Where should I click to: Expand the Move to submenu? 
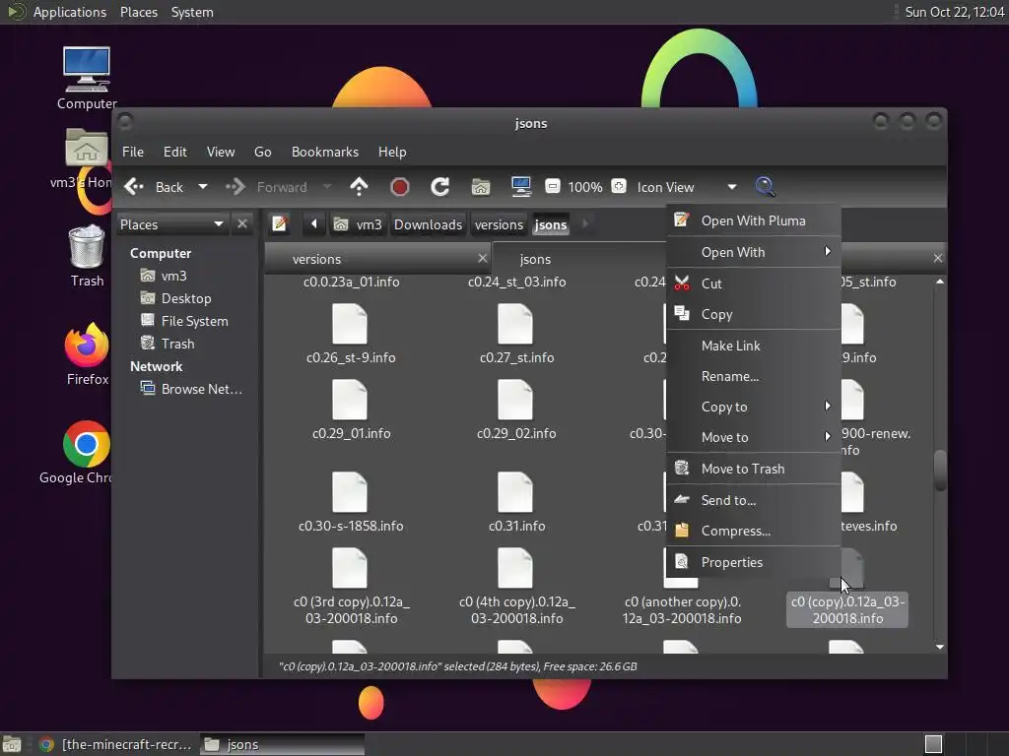click(x=754, y=437)
